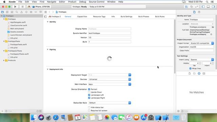Click the Organization field

(201, 47)
